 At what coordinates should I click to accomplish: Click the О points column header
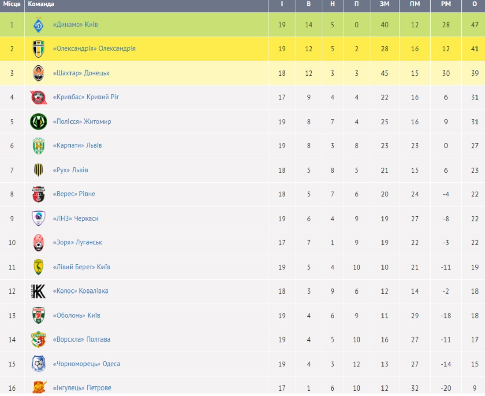[475, 4]
